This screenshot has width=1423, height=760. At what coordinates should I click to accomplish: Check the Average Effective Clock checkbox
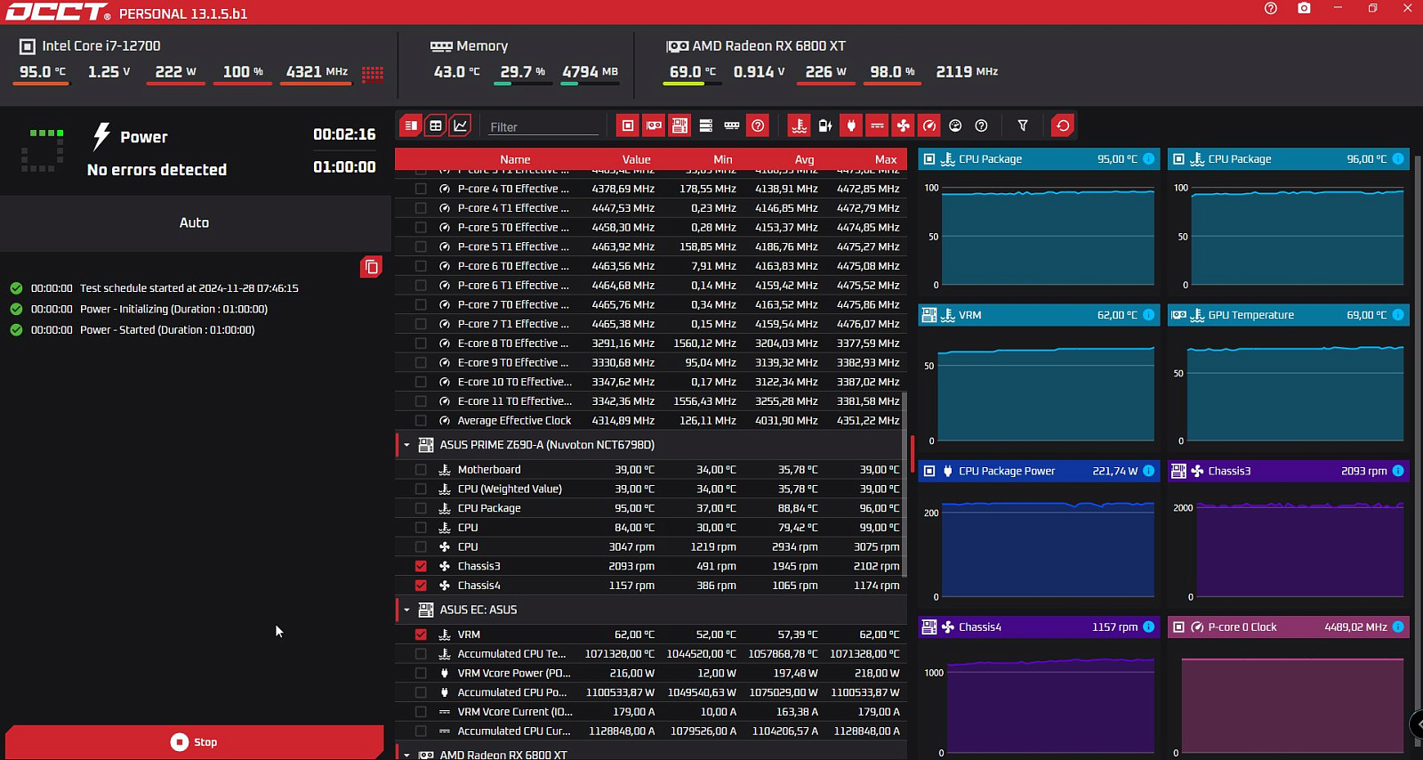tap(421, 420)
